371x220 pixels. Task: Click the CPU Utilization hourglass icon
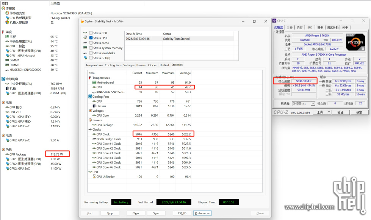[94, 176]
